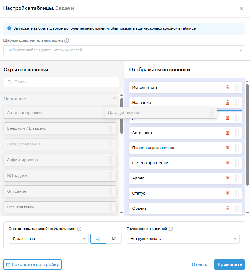Select descending sort order toggle
The image size is (250, 273).
point(114,239)
